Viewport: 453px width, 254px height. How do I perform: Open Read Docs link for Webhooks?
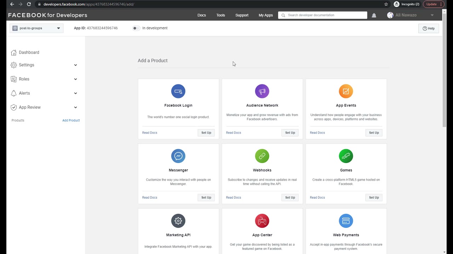coord(234,198)
